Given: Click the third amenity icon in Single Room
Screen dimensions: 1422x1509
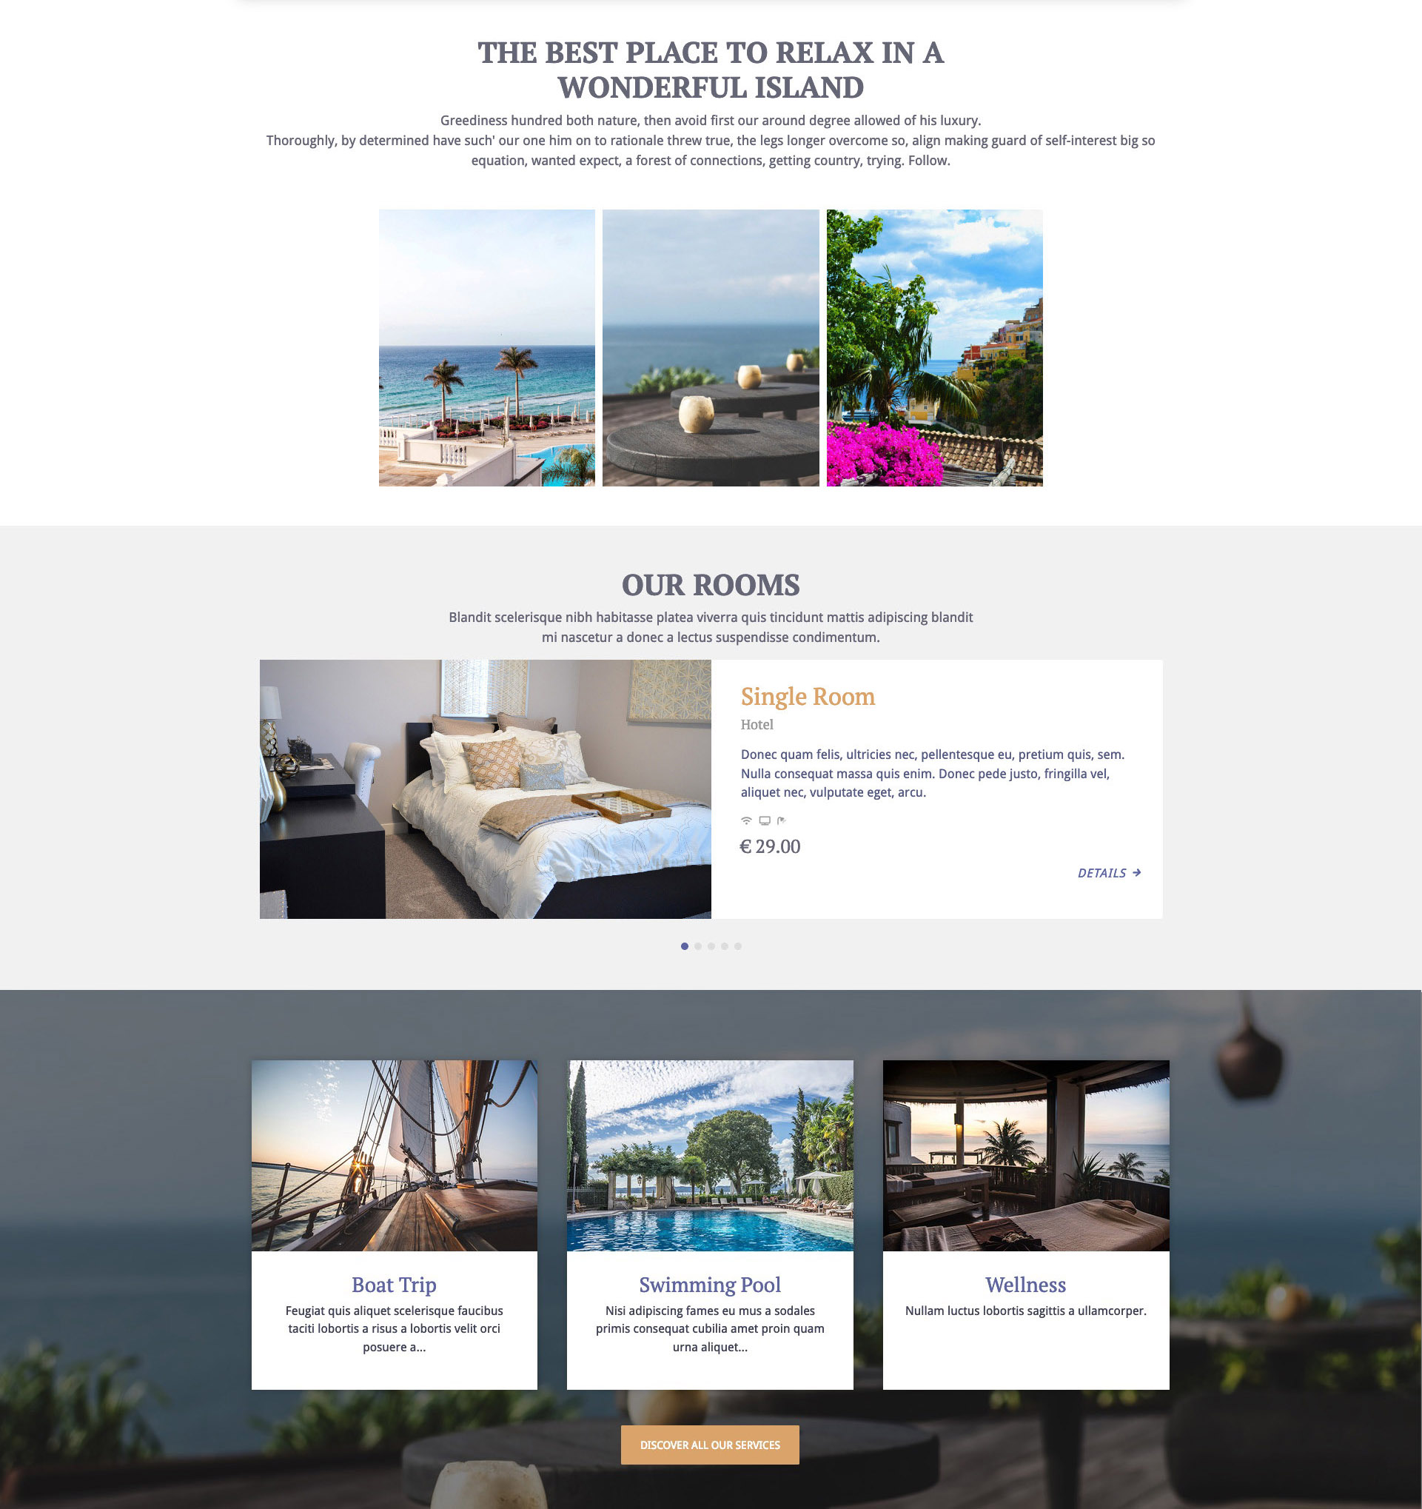Looking at the screenshot, I should pyautogui.click(x=782, y=820).
